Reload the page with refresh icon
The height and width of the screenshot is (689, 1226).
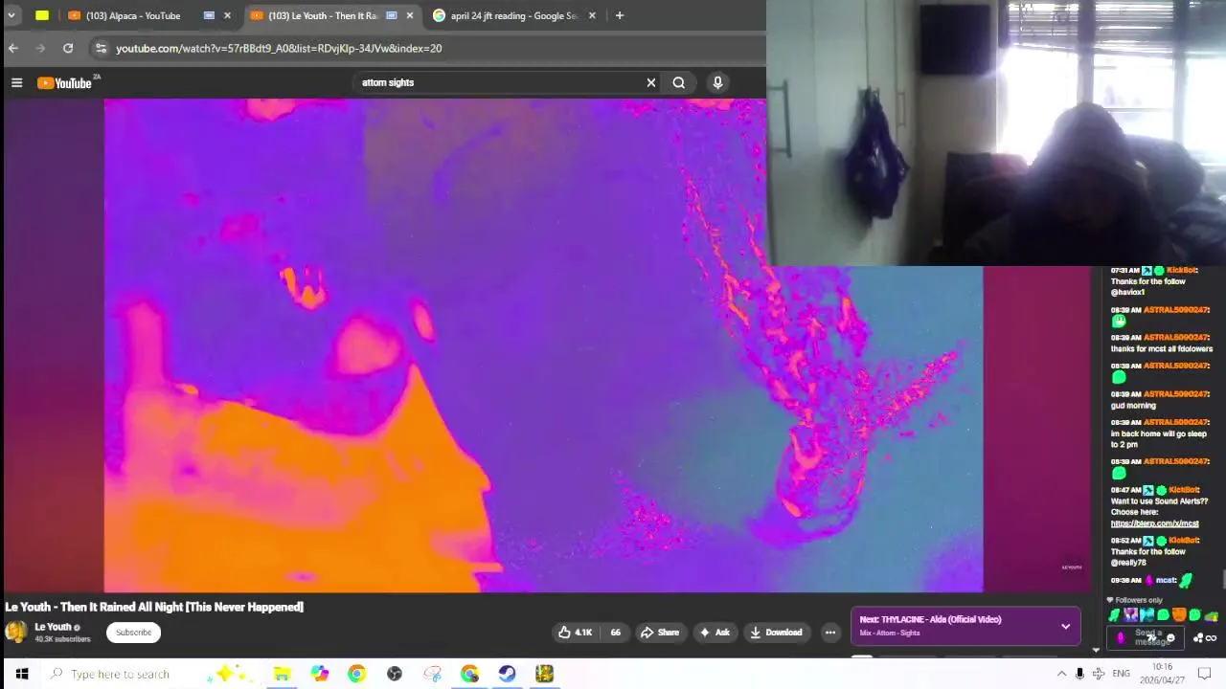[x=68, y=48]
